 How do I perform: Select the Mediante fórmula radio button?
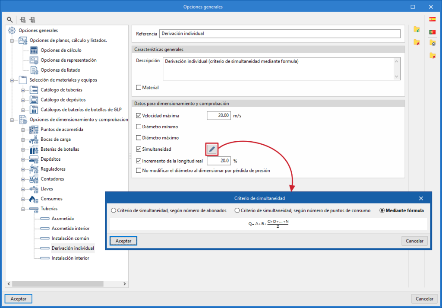click(x=382, y=210)
